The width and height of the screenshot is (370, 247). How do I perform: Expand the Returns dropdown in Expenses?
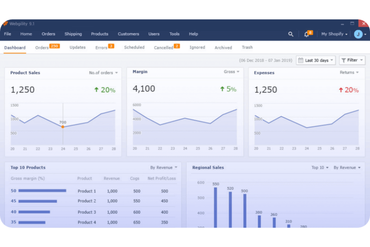(x=349, y=73)
